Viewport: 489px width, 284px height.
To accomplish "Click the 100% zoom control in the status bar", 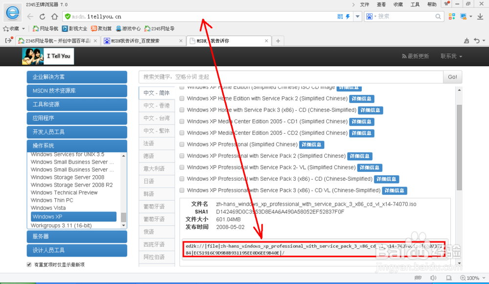I will [471, 278].
